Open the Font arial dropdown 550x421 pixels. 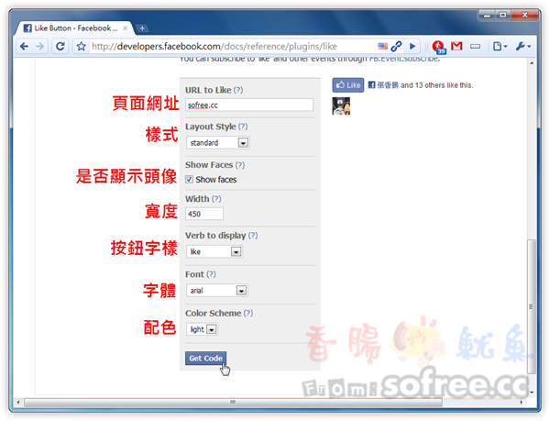coord(217,291)
